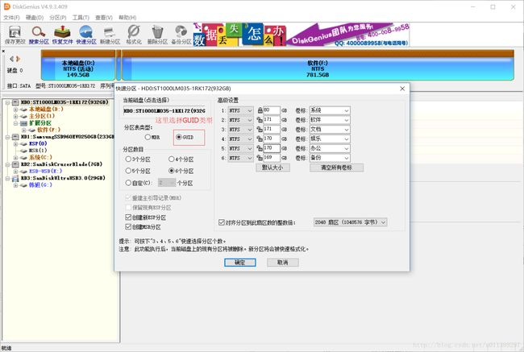Click the 删除分区 trash can icon
Screen dimensions: 524x352
(x=157, y=35)
